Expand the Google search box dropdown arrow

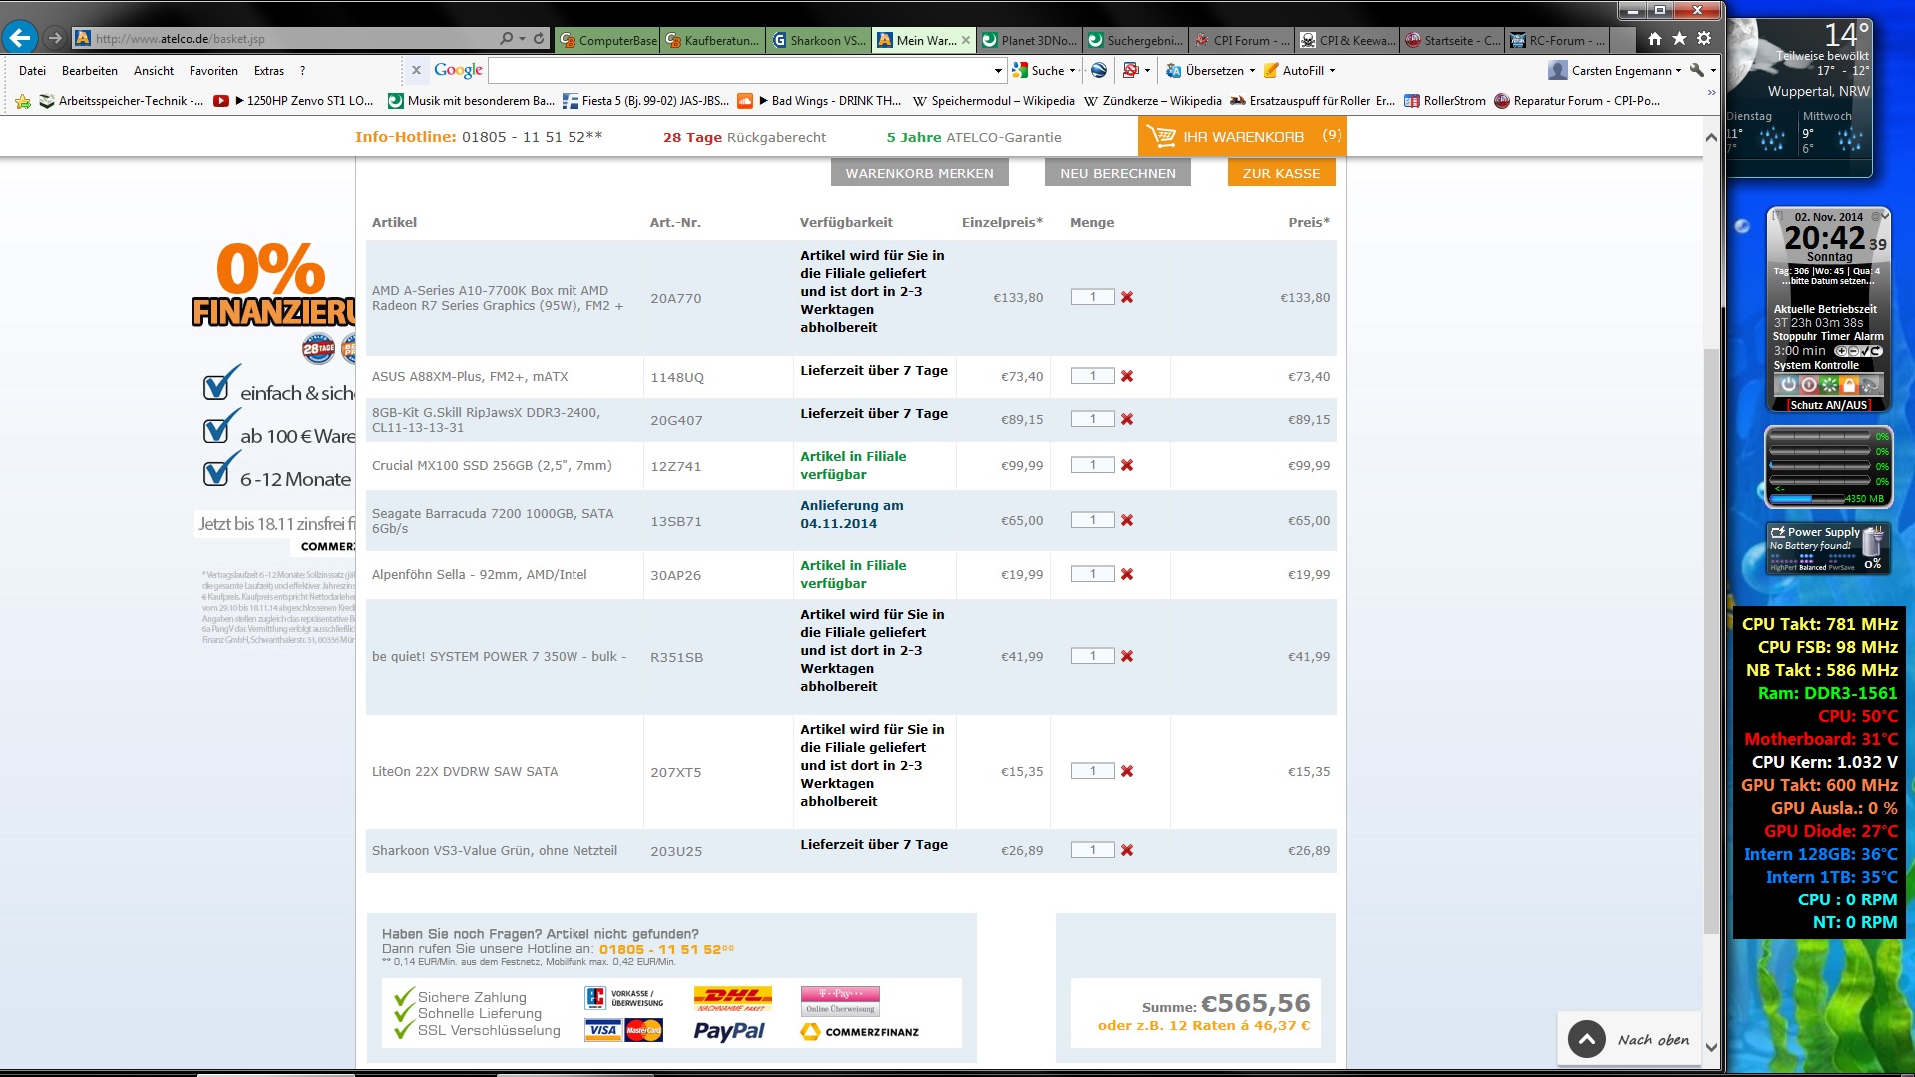(x=998, y=71)
